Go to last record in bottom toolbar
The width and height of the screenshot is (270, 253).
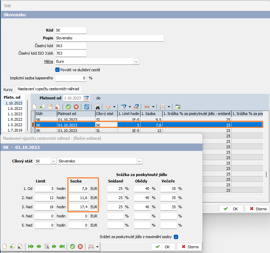click(x=62, y=247)
